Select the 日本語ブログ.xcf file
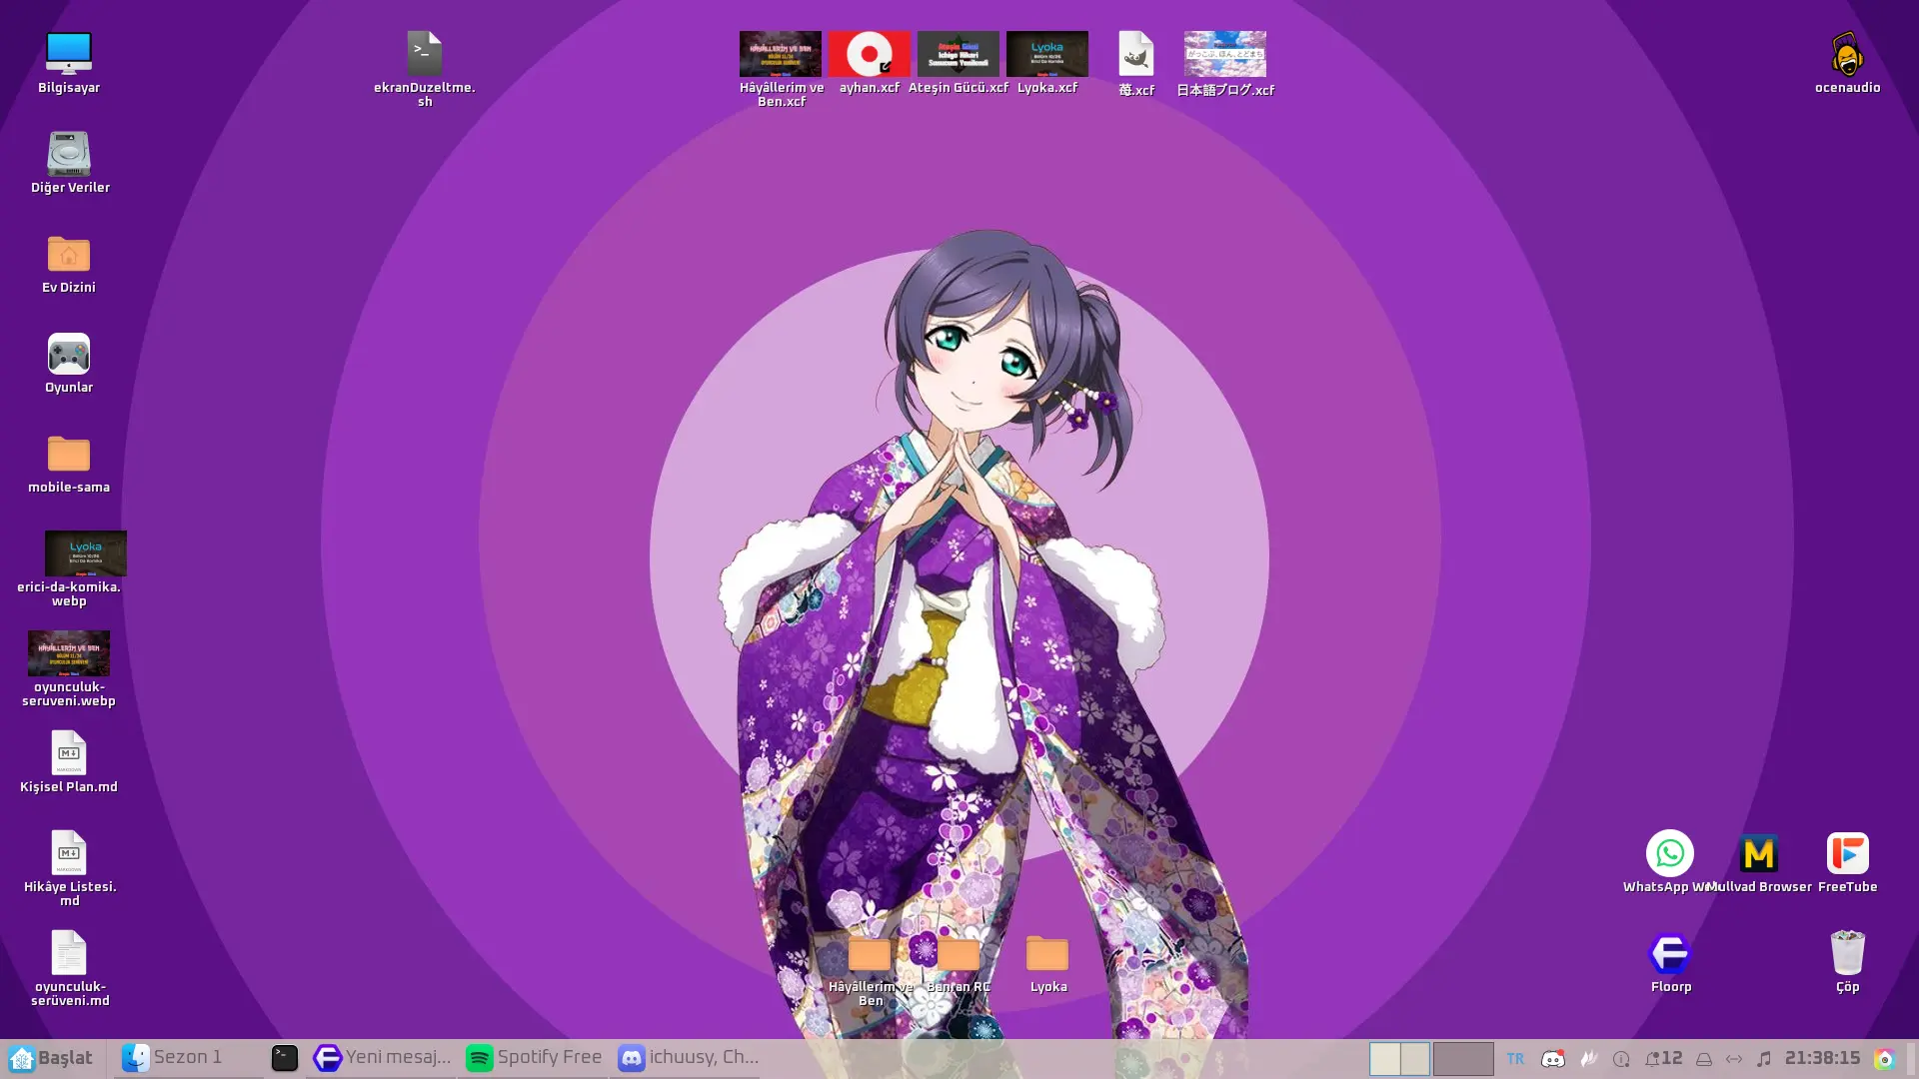Image resolution: width=1919 pixels, height=1079 pixels. click(1225, 63)
